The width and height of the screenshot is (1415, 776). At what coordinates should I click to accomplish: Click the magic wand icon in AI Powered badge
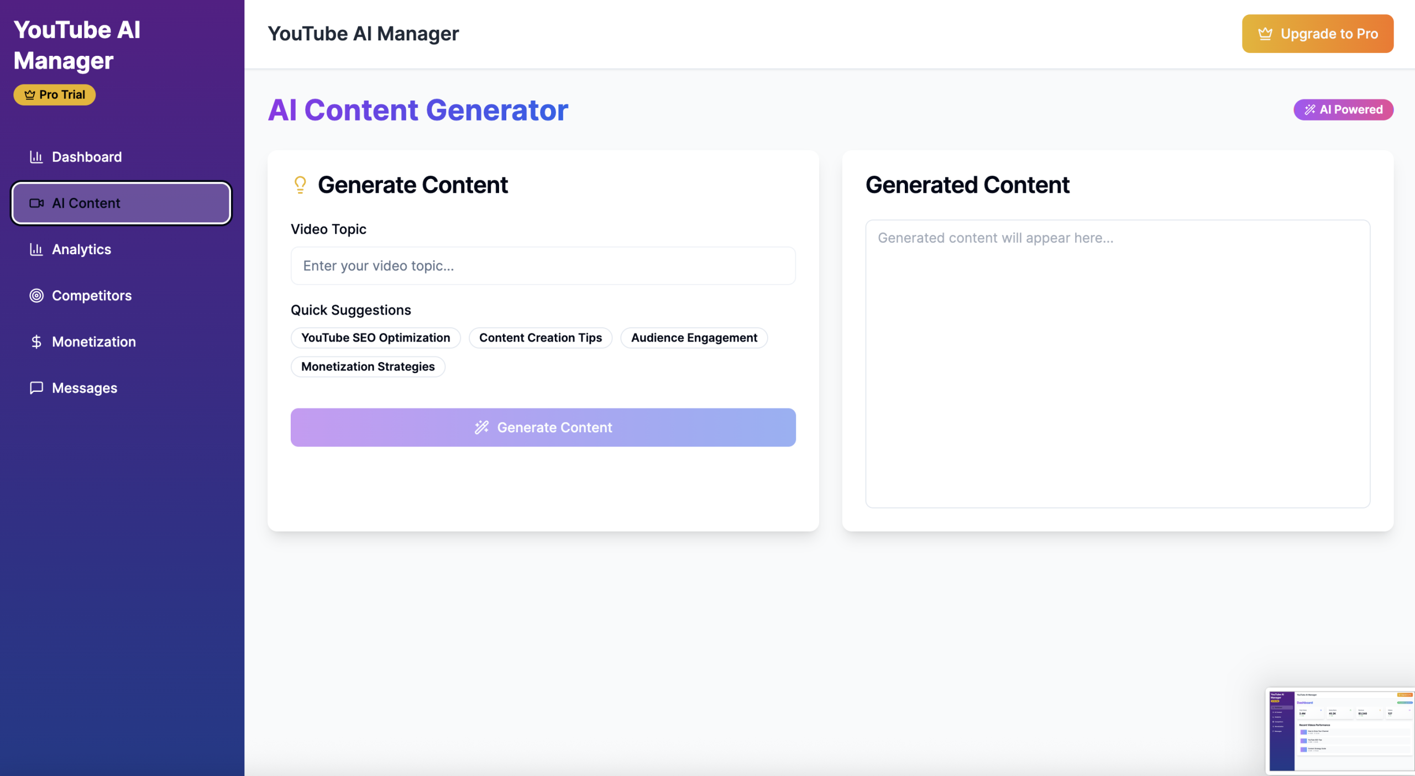[1310, 109]
